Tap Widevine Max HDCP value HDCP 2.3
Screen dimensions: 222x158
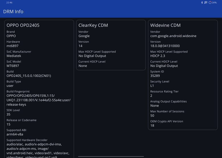(158, 56)
